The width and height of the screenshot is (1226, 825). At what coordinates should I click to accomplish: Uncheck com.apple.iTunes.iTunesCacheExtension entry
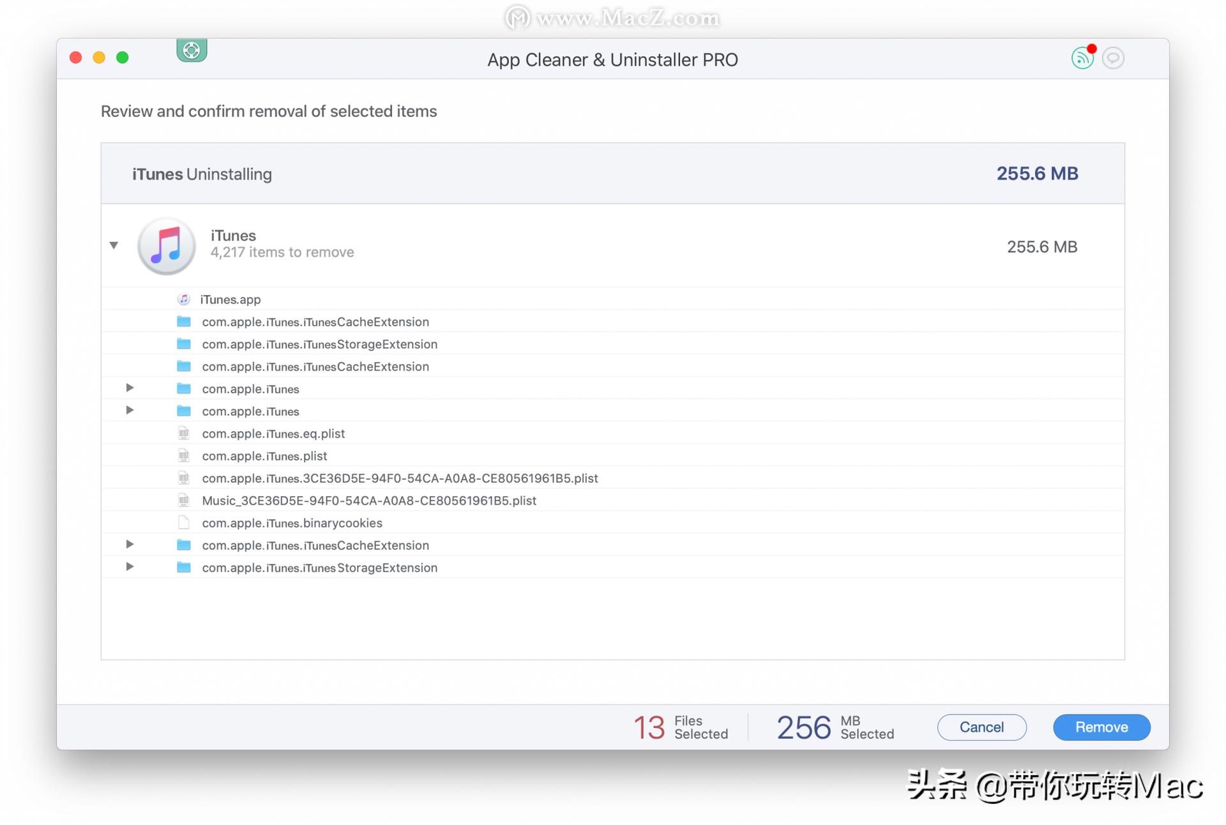(x=315, y=321)
